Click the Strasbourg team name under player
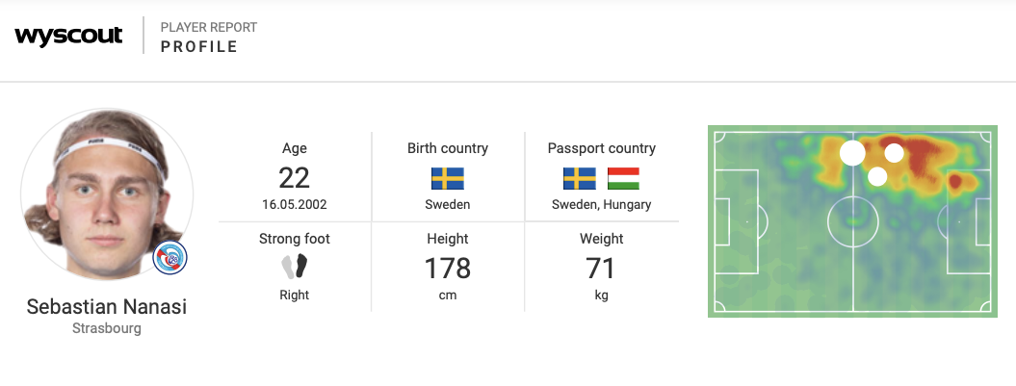This screenshot has width=1016, height=386. [107, 329]
